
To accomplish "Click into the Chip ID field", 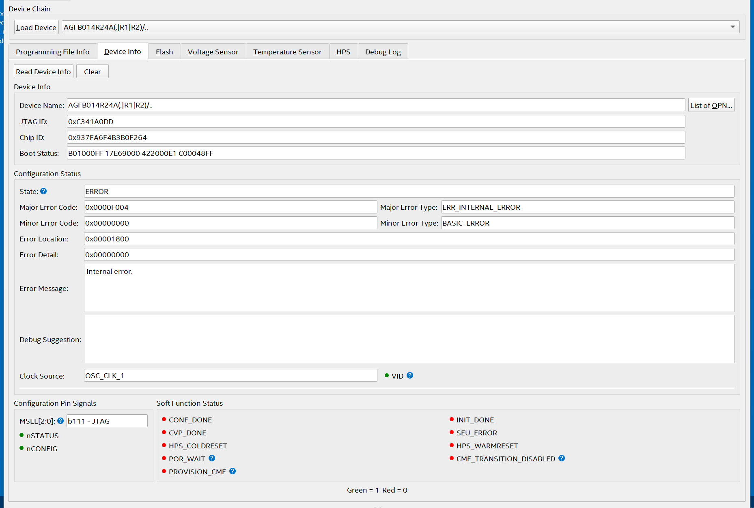I will coord(376,137).
